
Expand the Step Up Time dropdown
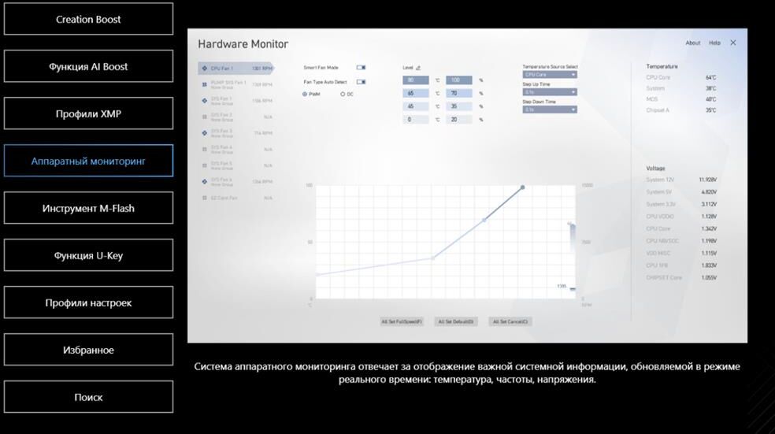coord(550,92)
